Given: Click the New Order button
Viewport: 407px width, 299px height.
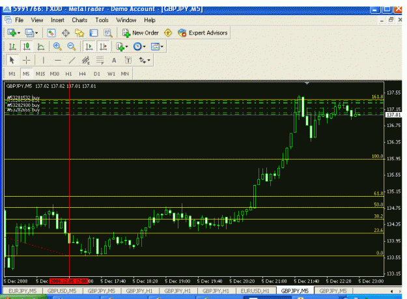Looking at the screenshot, I should (x=141, y=33).
